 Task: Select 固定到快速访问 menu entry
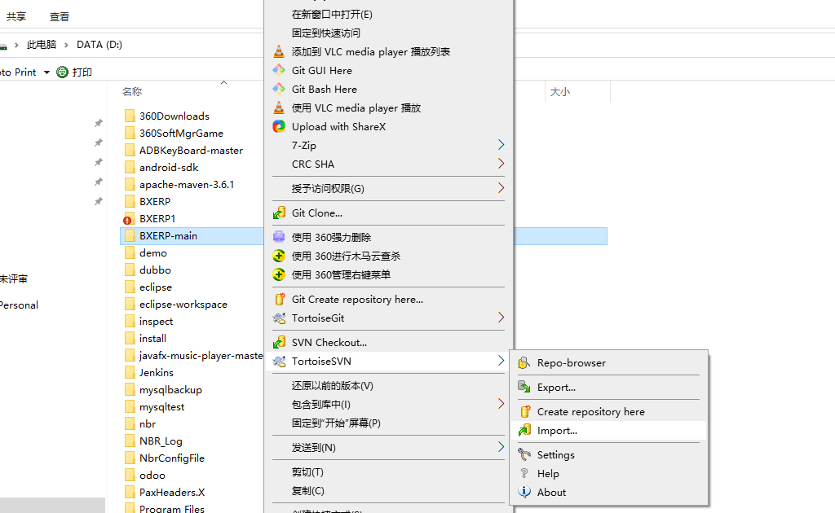[326, 33]
